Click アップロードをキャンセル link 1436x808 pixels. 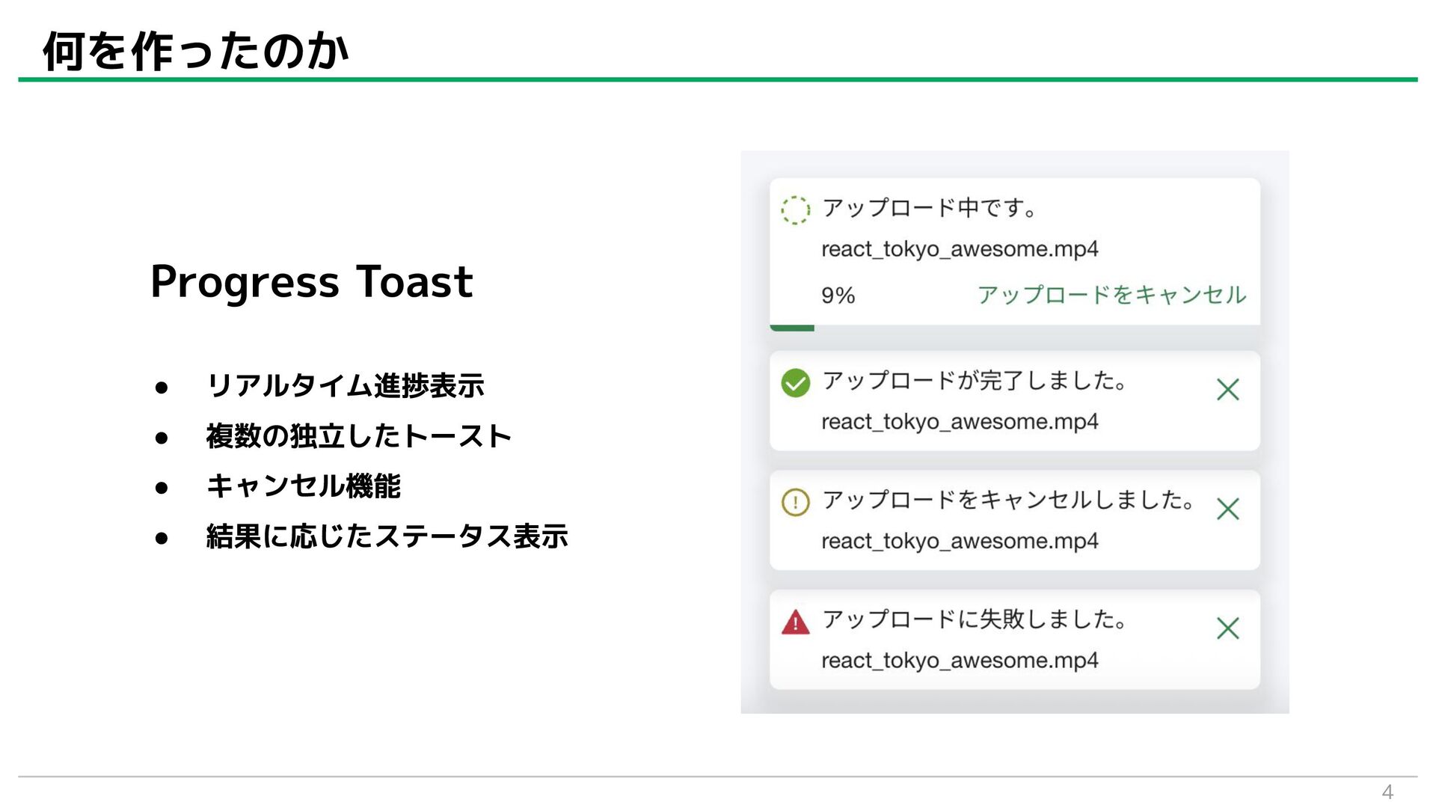pyautogui.click(x=1111, y=295)
